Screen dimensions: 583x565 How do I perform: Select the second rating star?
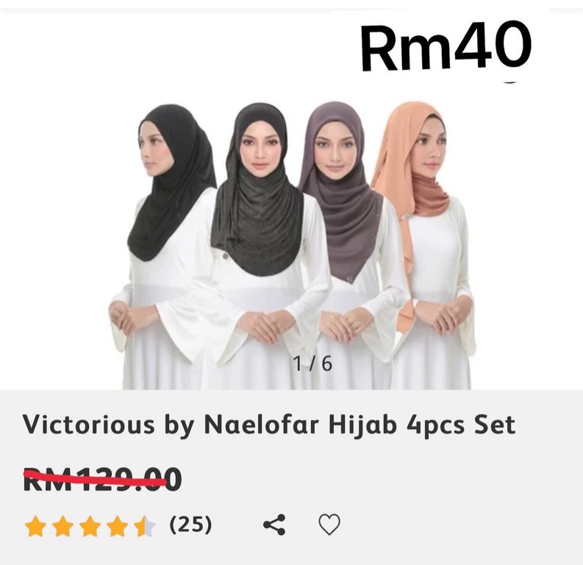[x=62, y=526]
